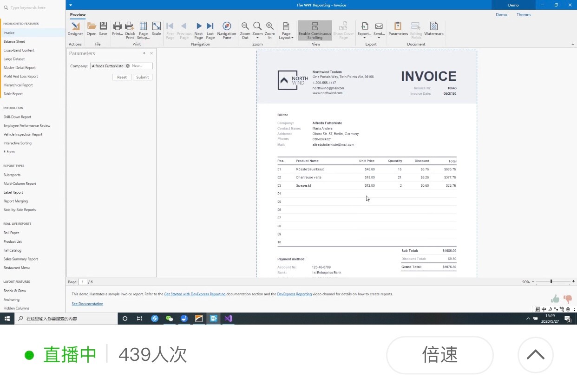Open the report Designer
This screenshot has width=577, height=378.
pyautogui.click(x=75, y=29)
